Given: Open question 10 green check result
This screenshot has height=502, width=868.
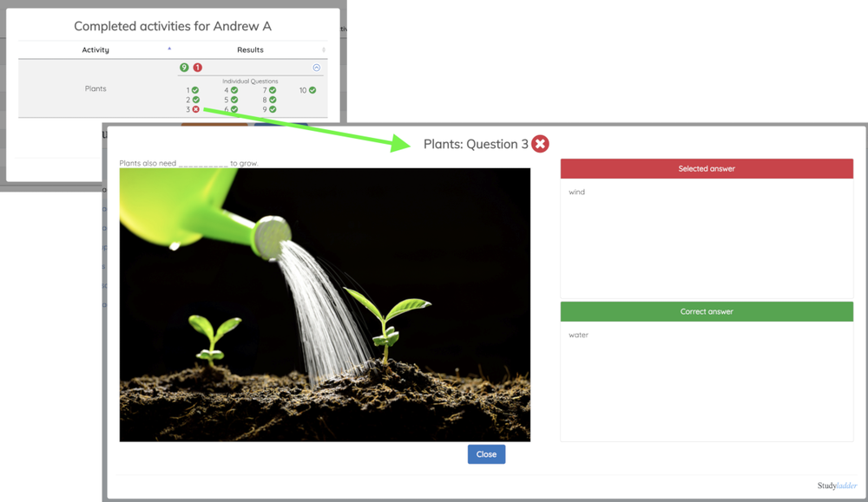Looking at the screenshot, I should pos(312,90).
